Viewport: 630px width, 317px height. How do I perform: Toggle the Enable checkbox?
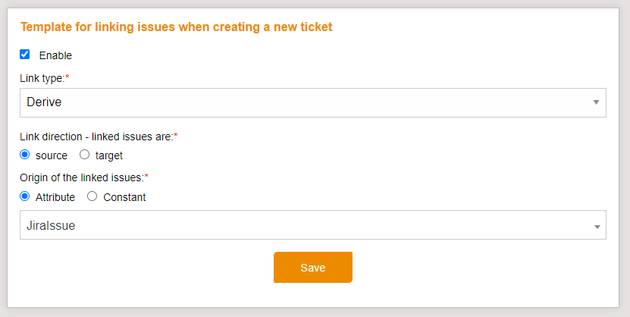click(x=25, y=55)
